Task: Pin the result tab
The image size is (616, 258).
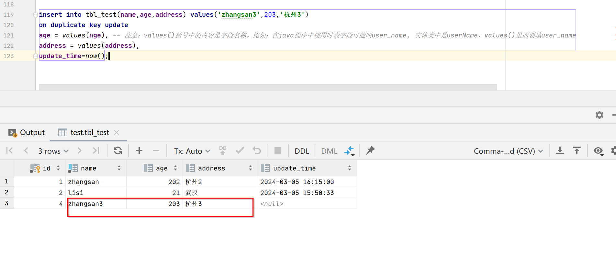Action: point(370,151)
